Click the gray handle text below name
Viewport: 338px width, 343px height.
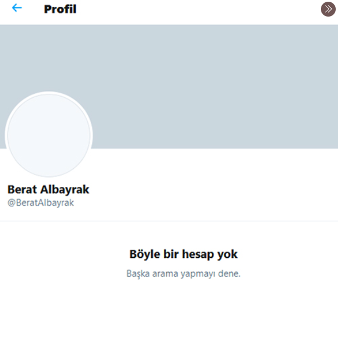[41, 203]
